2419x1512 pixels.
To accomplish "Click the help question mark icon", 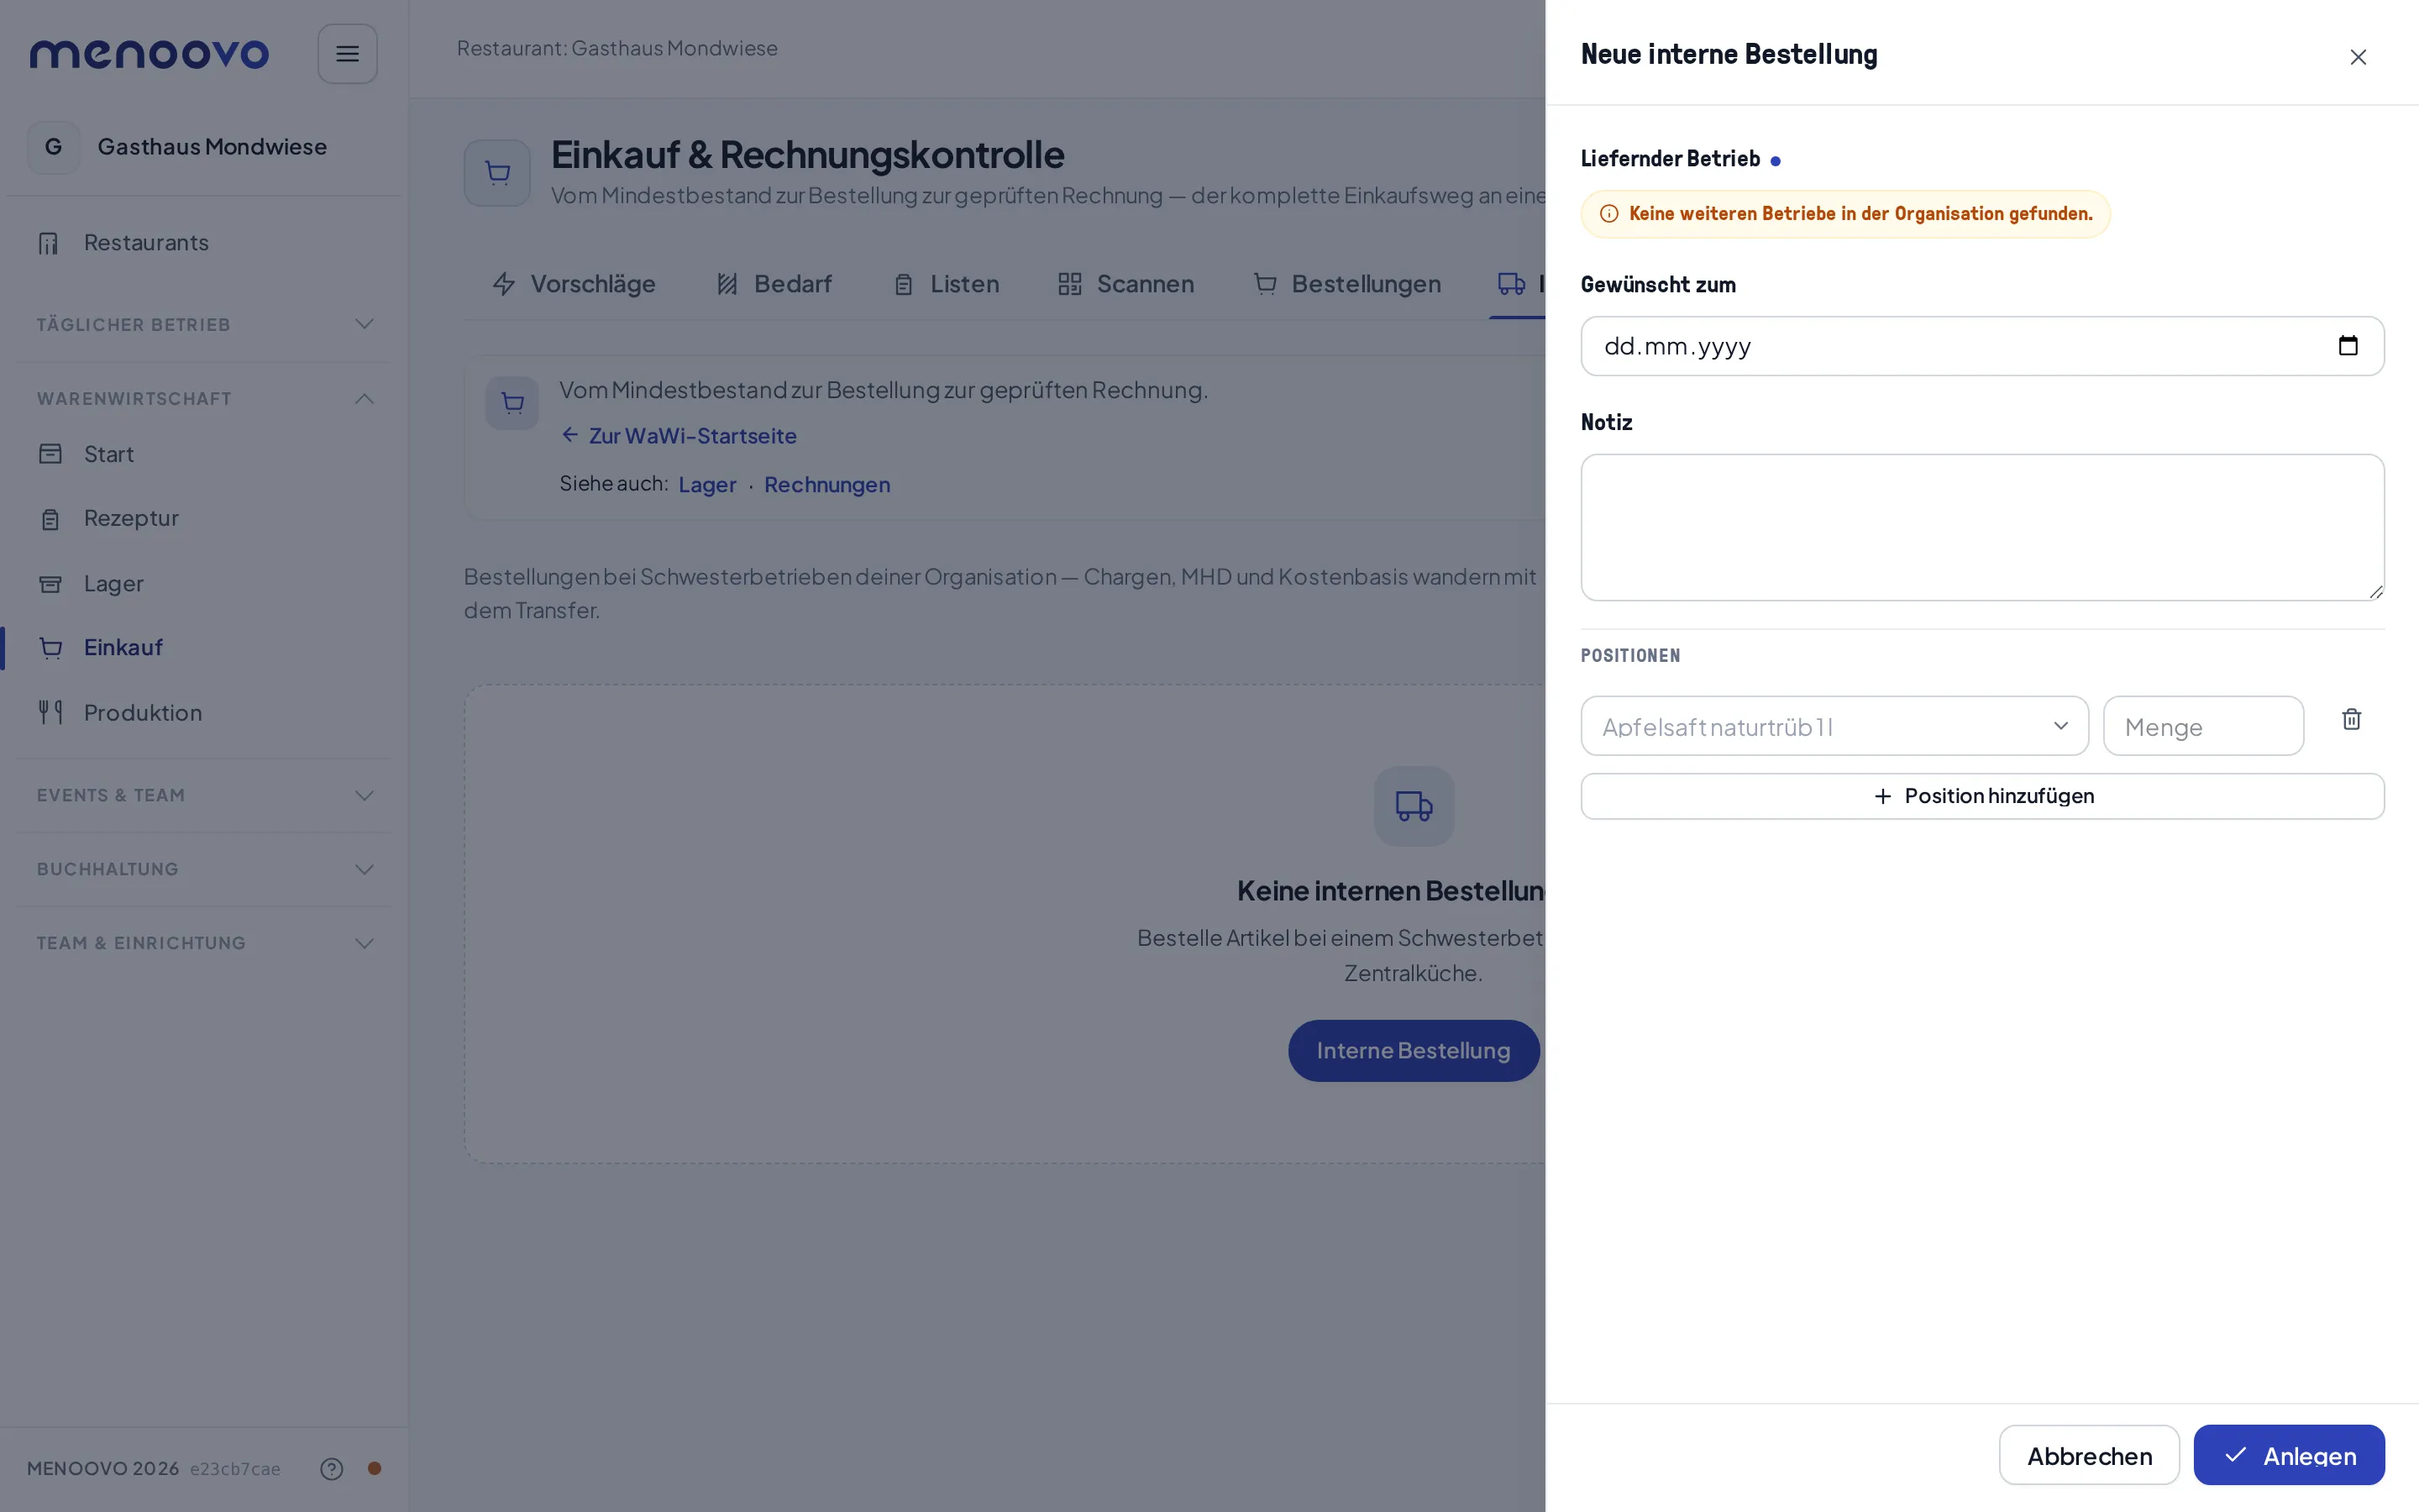I will [x=332, y=1468].
